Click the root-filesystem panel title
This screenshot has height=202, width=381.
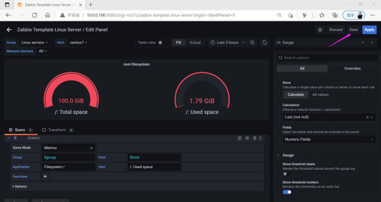pyautogui.click(x=137, y=64)
